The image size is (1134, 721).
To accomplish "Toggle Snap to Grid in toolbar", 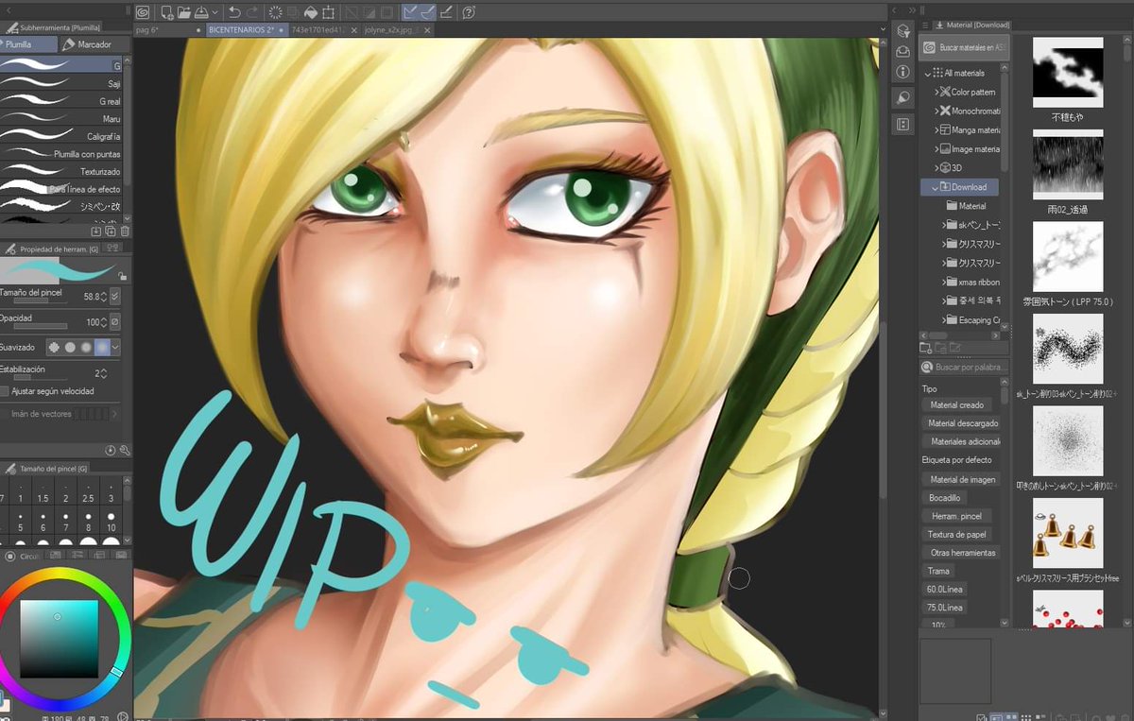I will point(445,12).
